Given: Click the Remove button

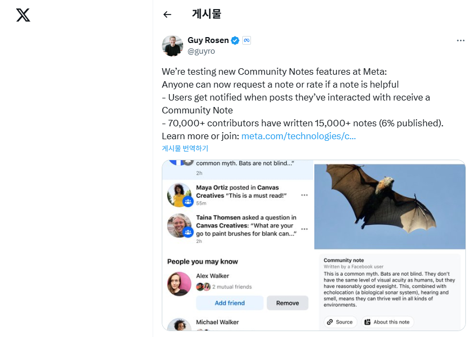Looking at the screenshot, I should point(288,303).
